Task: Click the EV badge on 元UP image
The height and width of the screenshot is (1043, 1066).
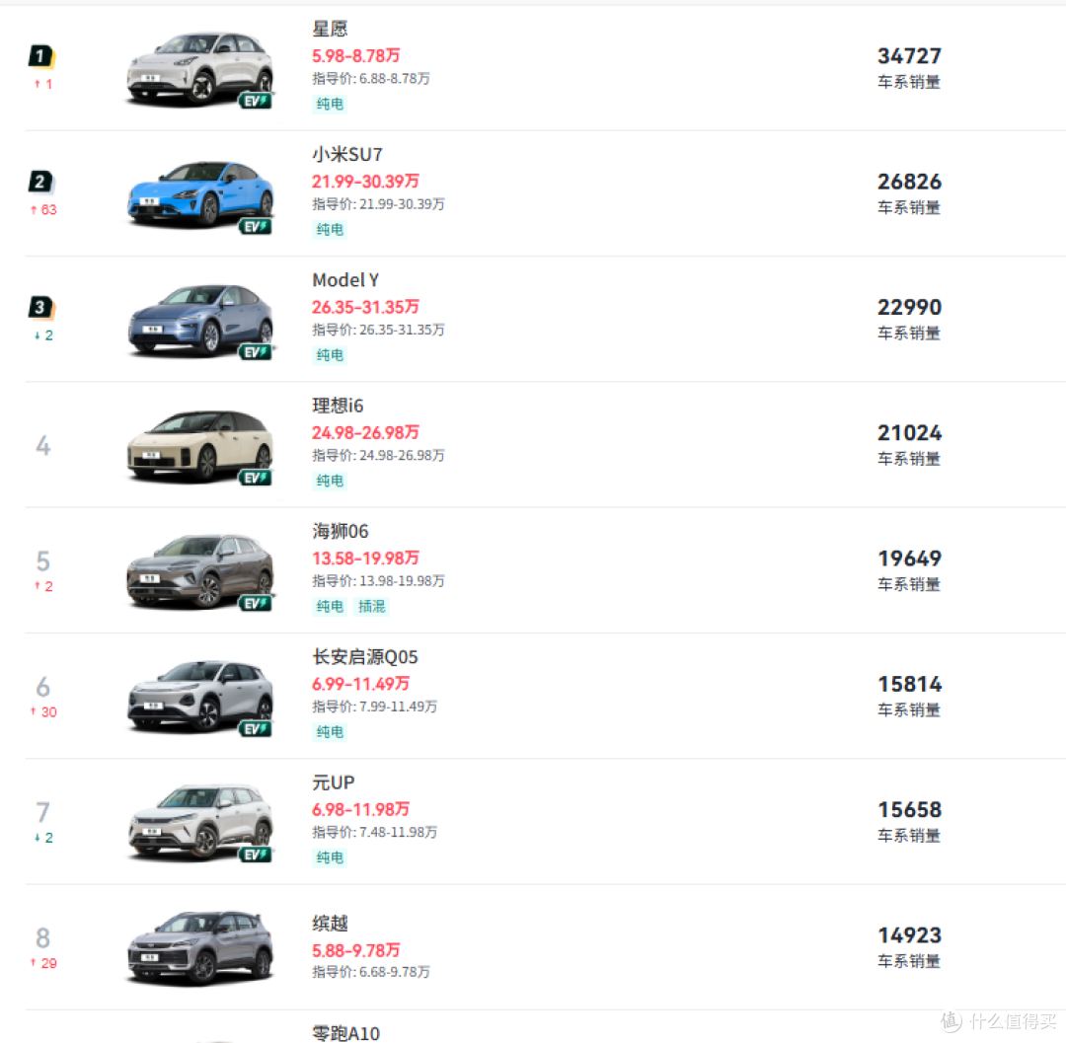Action: (x=256, y=855)
